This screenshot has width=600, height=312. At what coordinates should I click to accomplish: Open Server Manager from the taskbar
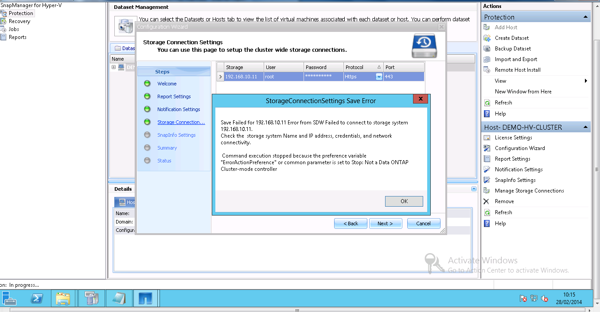pos(10,299)
